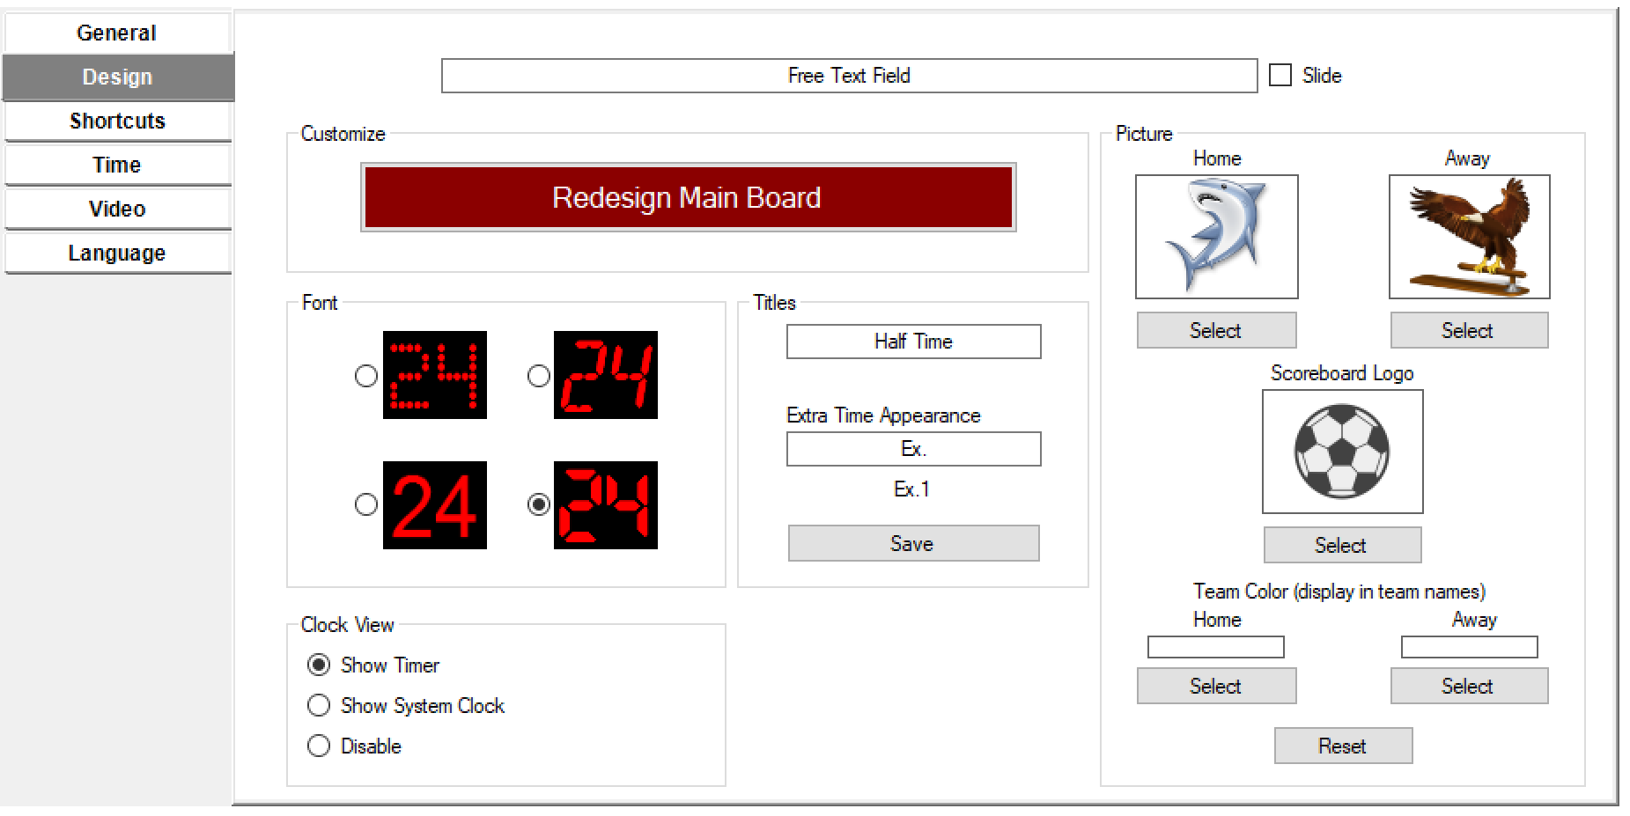Click the Away team eagle picture
The height and width of the screenshot is (816, 1630).
1469,236
